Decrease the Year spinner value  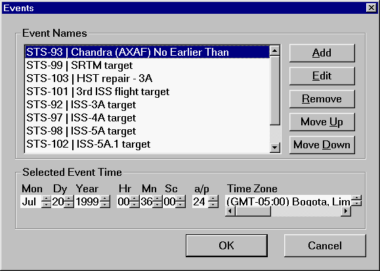tap(105, 205)
